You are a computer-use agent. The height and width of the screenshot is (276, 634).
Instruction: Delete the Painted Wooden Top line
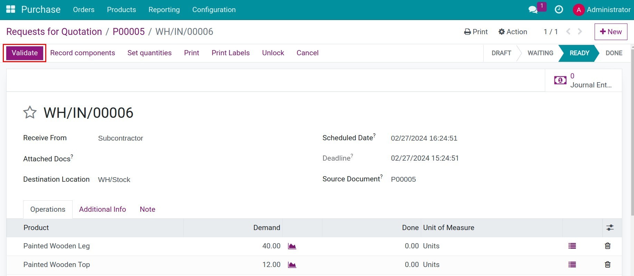tap(608, 265)
